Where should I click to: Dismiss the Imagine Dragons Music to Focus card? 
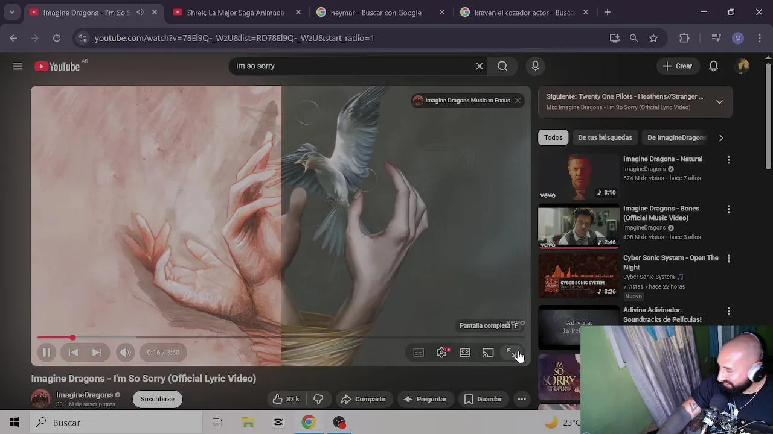point(518,101)
